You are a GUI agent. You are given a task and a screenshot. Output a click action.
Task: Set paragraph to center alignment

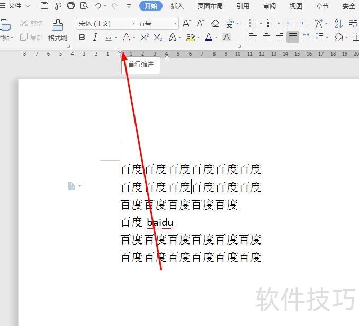pos(266,37)
